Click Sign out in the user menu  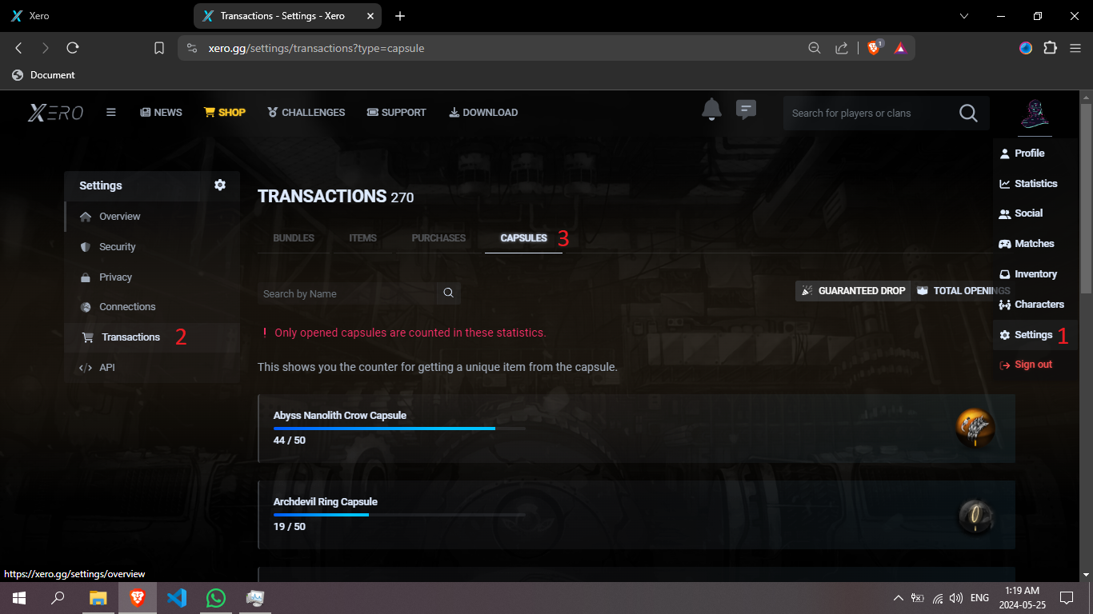1033,365
